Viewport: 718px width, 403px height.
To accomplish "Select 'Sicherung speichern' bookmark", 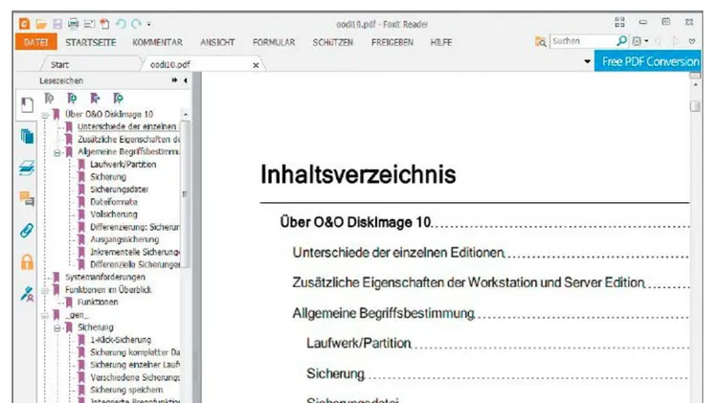I will pos(126,390).
